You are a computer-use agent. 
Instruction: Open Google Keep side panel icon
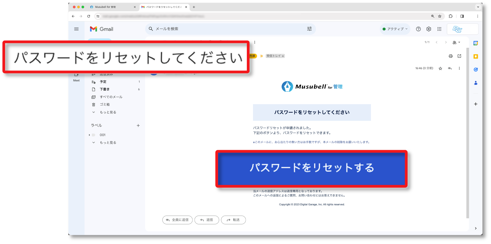click(475, 56)
